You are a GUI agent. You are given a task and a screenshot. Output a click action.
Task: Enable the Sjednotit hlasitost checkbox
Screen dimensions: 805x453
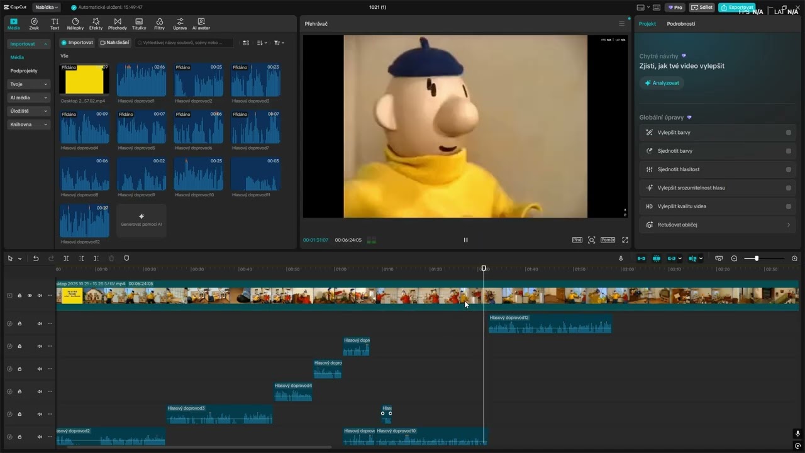(x=789, y=169)
